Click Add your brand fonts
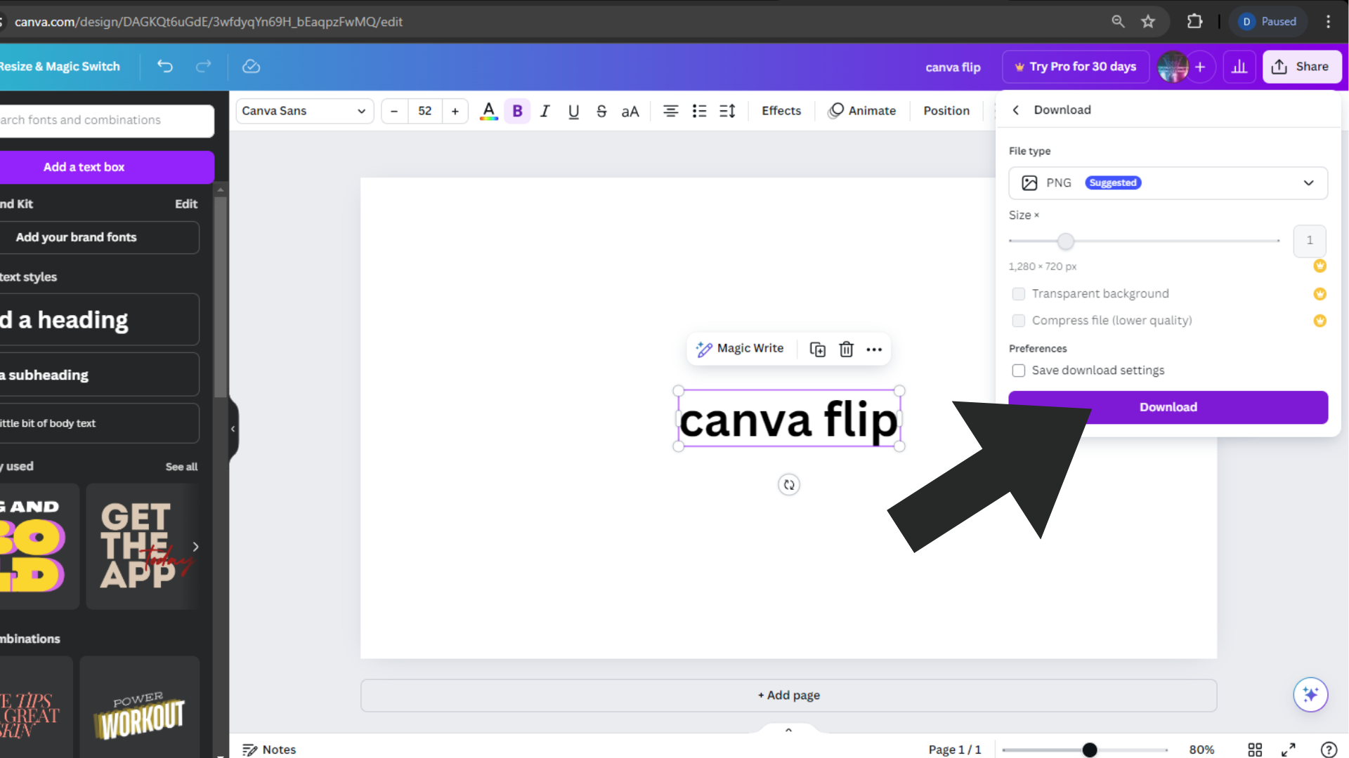This screenshot has width=1349, height=758. pos(99,237)
